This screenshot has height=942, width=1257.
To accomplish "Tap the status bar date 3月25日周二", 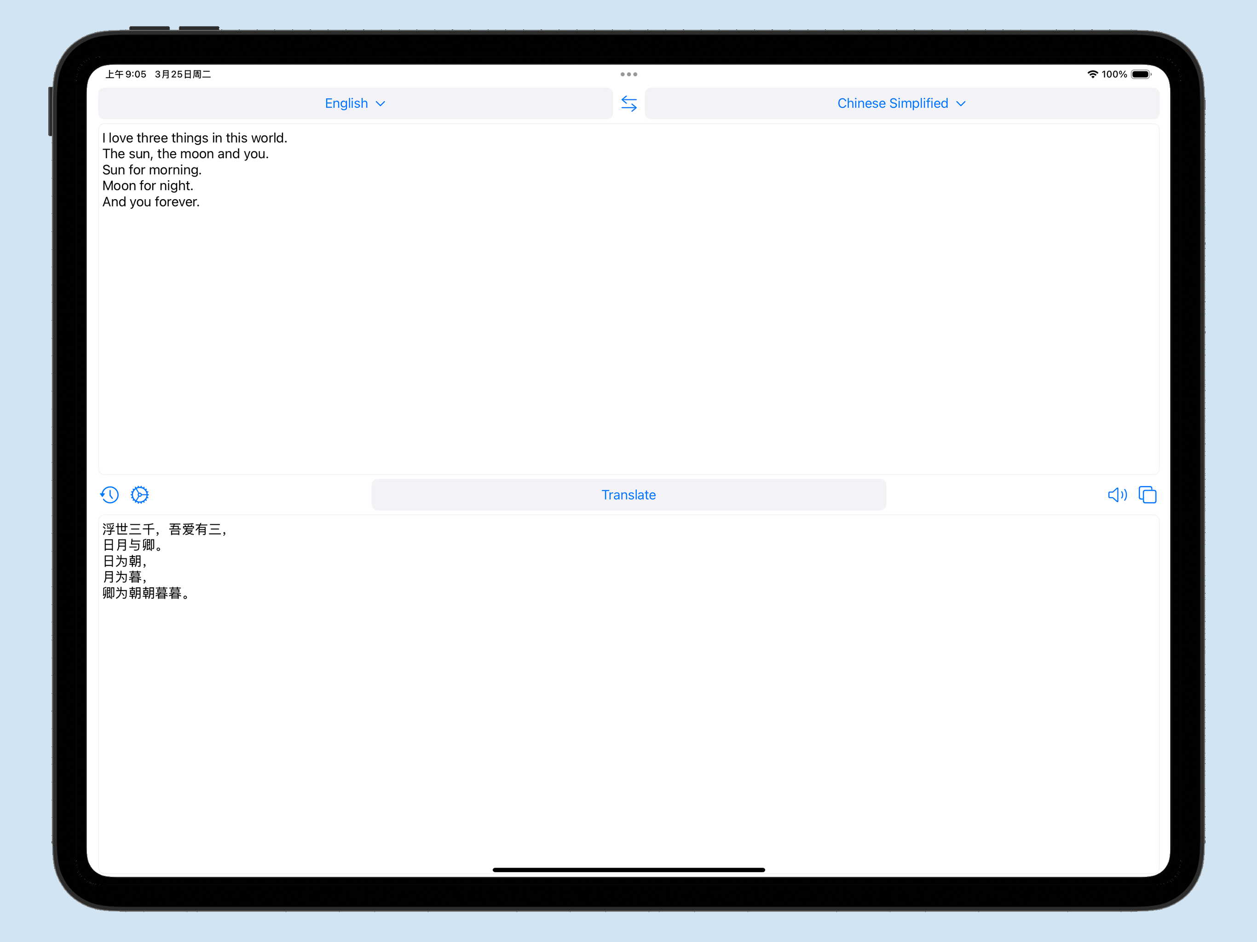I will 183,75.
